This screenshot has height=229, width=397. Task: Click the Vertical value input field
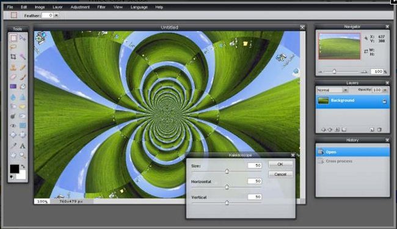click(255, 197)
